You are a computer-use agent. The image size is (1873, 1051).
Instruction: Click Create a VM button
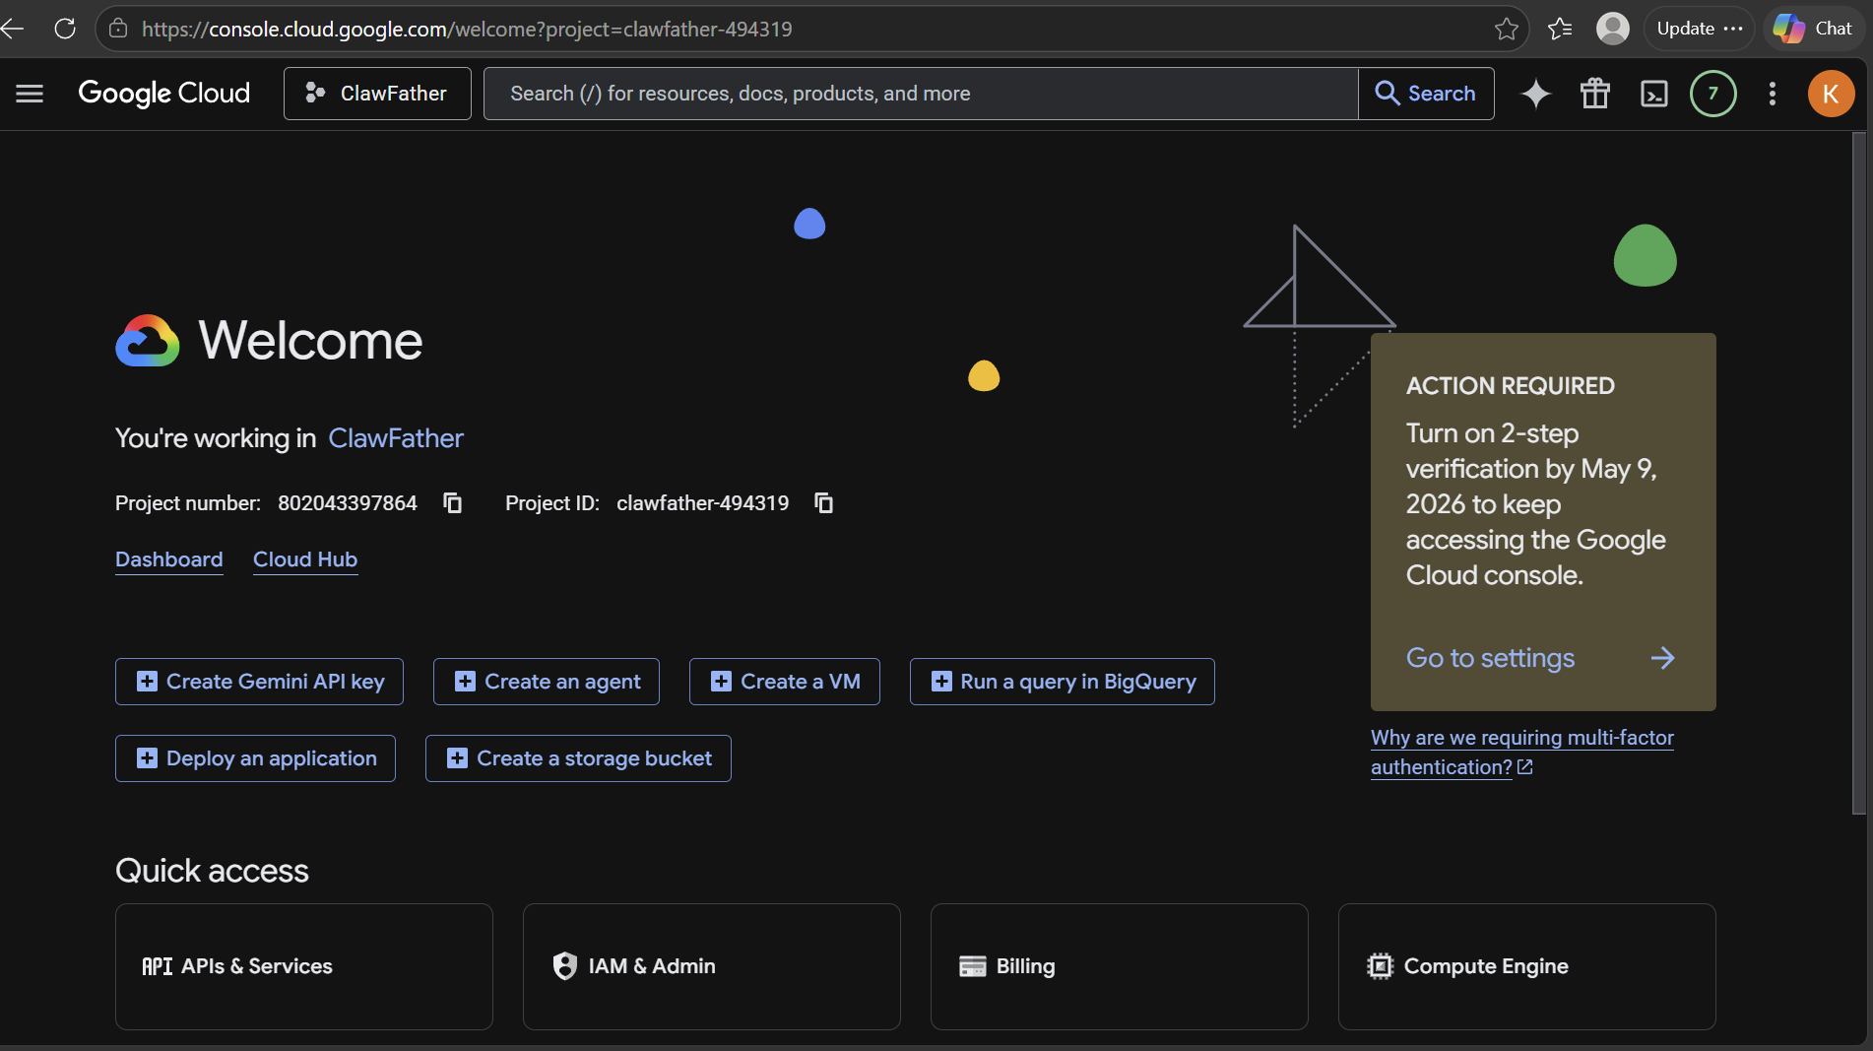point(785,682)
